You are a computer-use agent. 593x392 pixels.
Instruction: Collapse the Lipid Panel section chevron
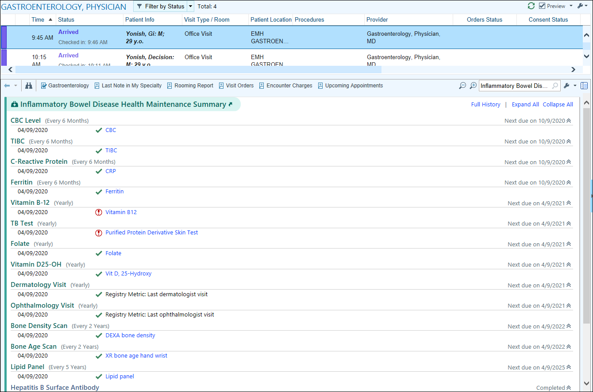[x=569, y=367]
